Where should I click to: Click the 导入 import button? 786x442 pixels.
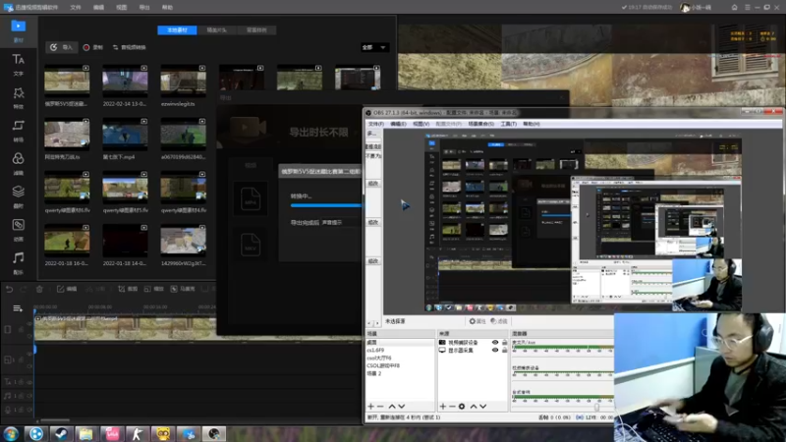pos(61,47)
